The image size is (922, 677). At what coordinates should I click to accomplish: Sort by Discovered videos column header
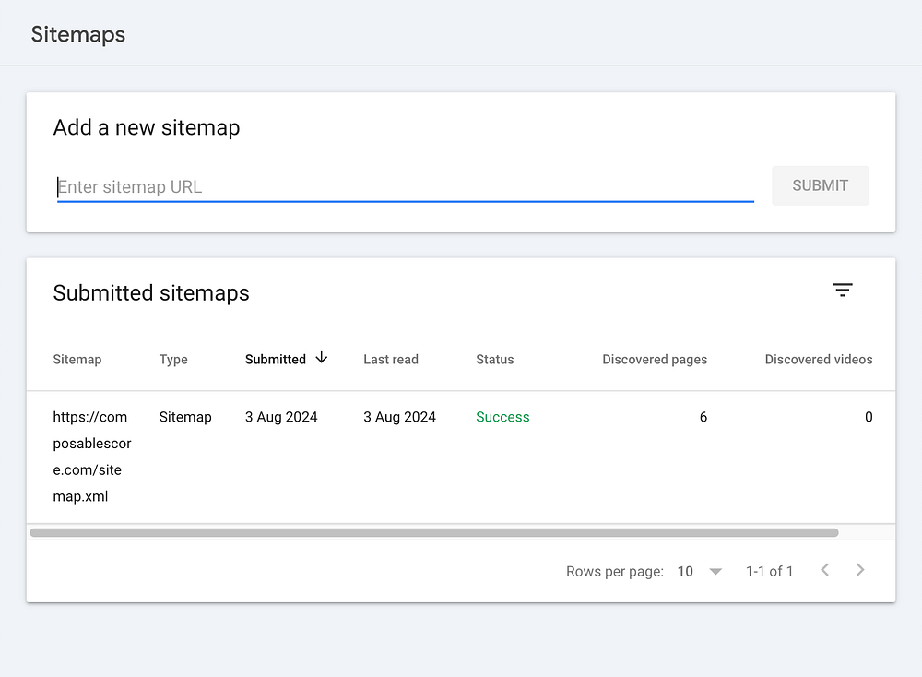(x=819, y=360)
